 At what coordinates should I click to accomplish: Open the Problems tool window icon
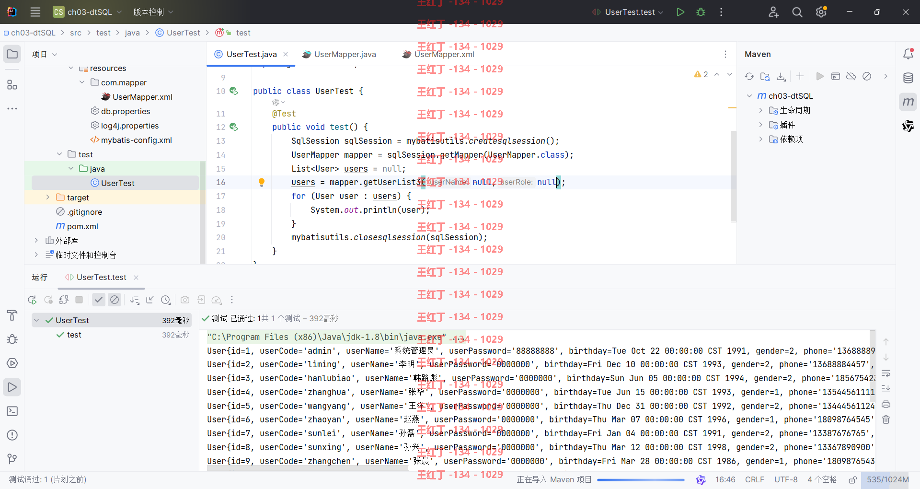(x=12, y=435)
